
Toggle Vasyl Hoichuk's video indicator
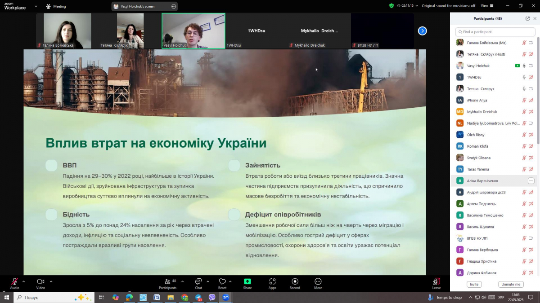pos(532,66)
